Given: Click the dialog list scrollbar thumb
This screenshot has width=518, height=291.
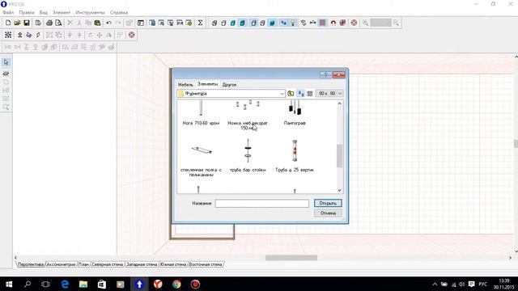Looking at the screenshot, I should coord(339,156).
